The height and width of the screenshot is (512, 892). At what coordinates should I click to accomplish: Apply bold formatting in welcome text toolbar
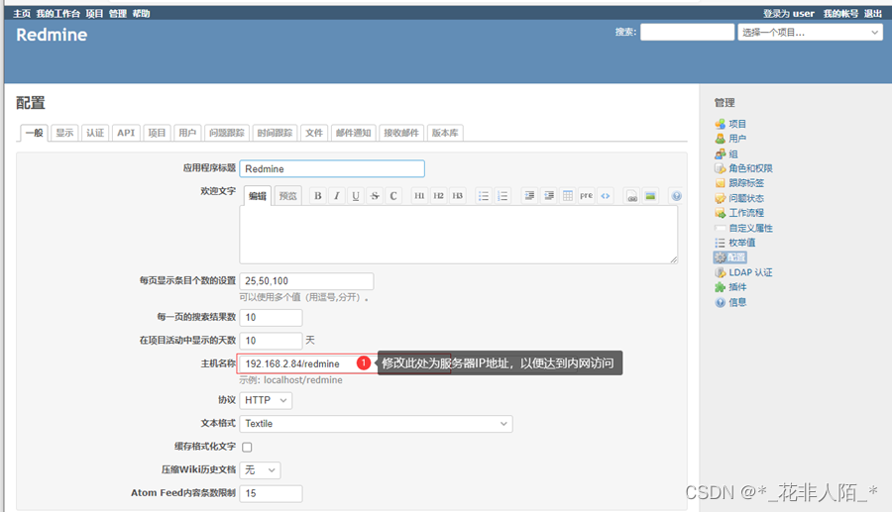click(317, 195)
